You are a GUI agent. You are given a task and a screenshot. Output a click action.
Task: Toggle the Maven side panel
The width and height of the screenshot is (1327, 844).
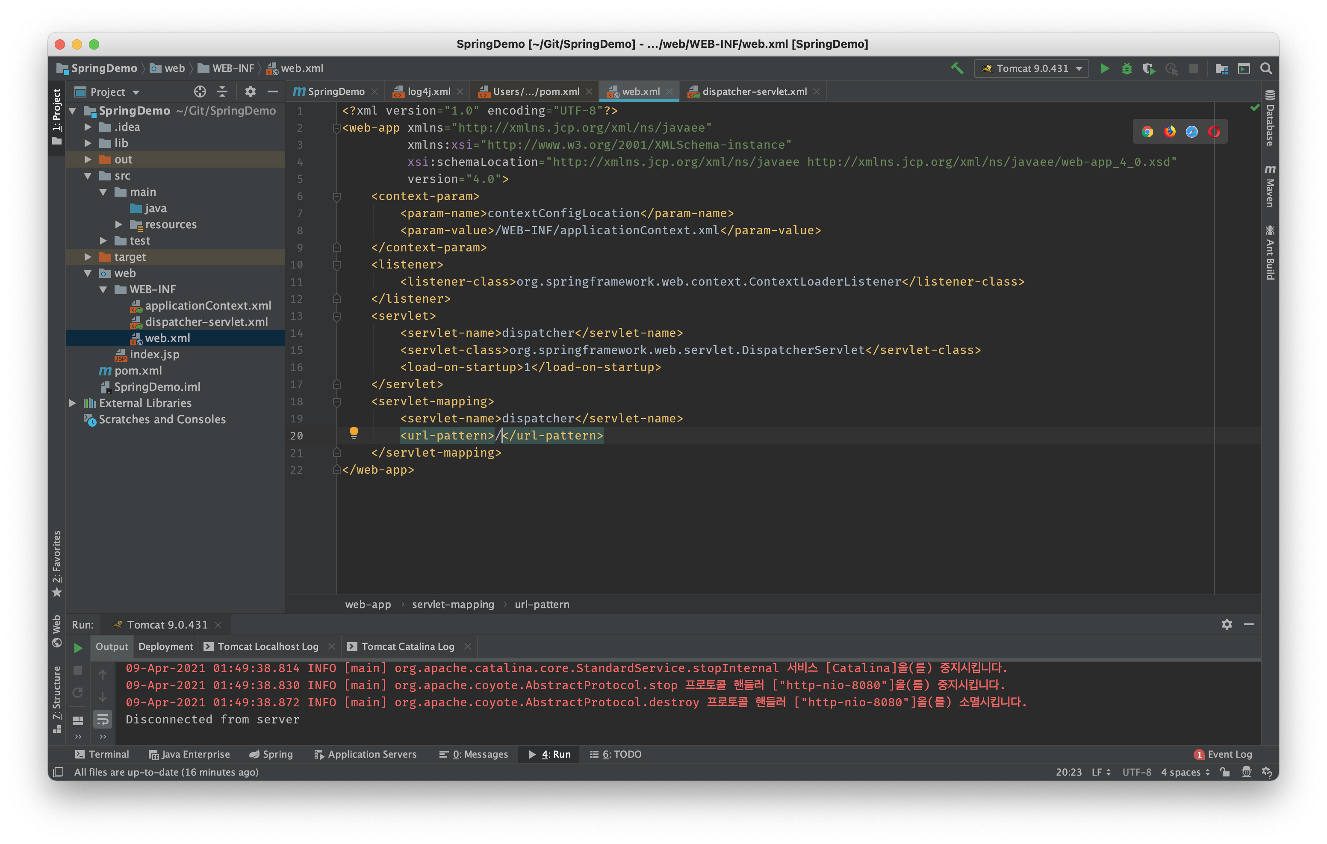[x=1270, y=186]
